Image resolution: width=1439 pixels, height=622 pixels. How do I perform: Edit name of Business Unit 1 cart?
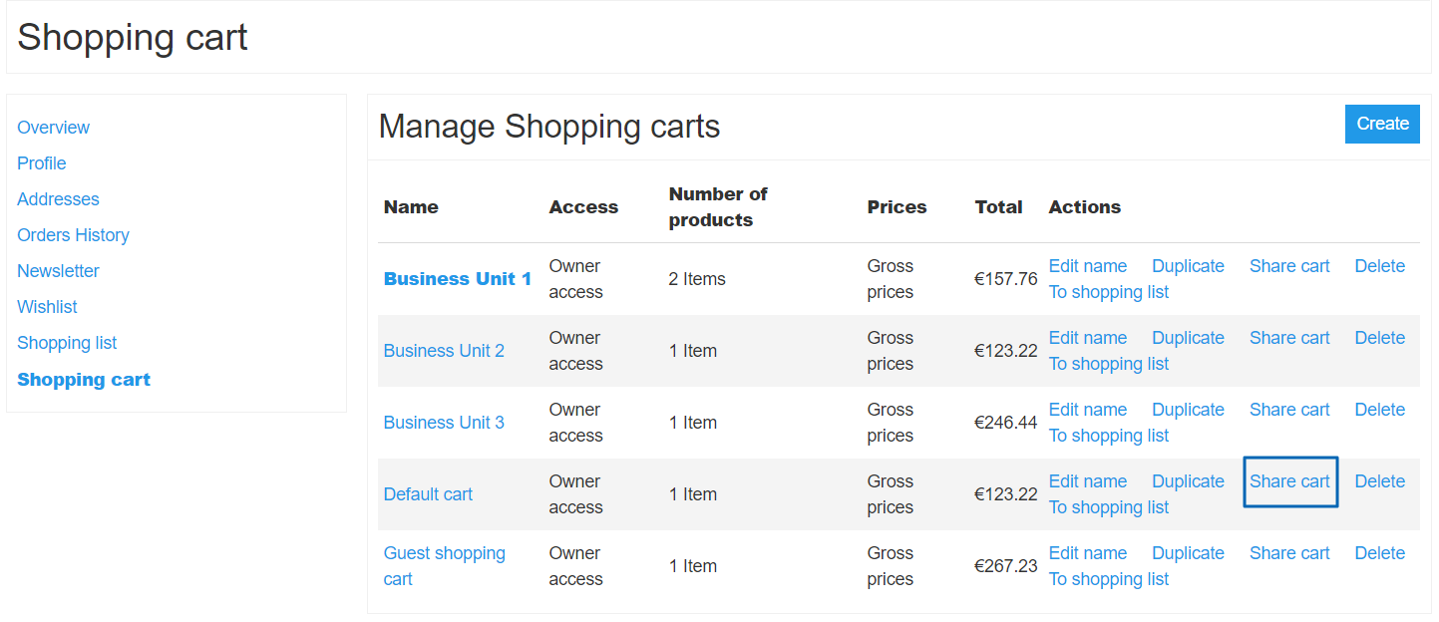(1087, 266)
